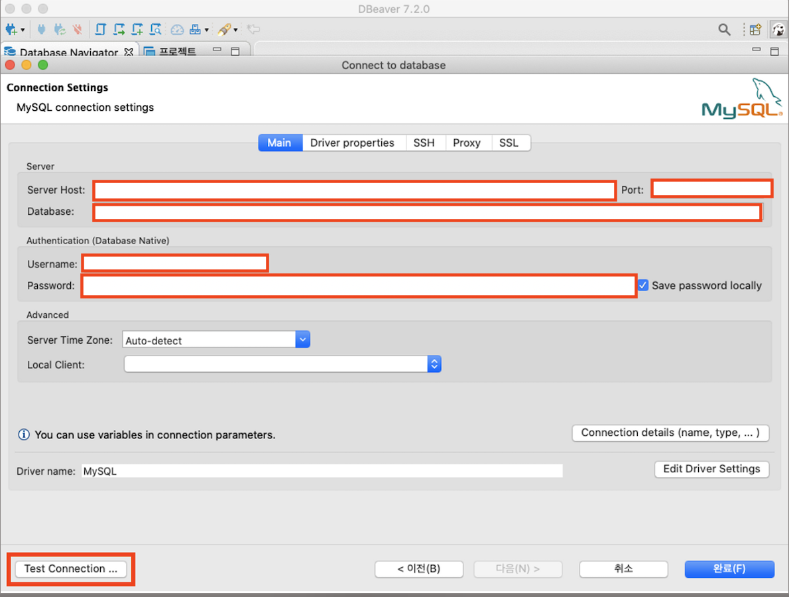Click the Test Connection button
Screen dimensions: 789x597
(71, 569)
